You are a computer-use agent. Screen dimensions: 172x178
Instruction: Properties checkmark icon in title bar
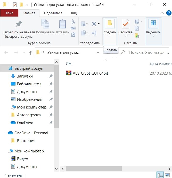15,5
